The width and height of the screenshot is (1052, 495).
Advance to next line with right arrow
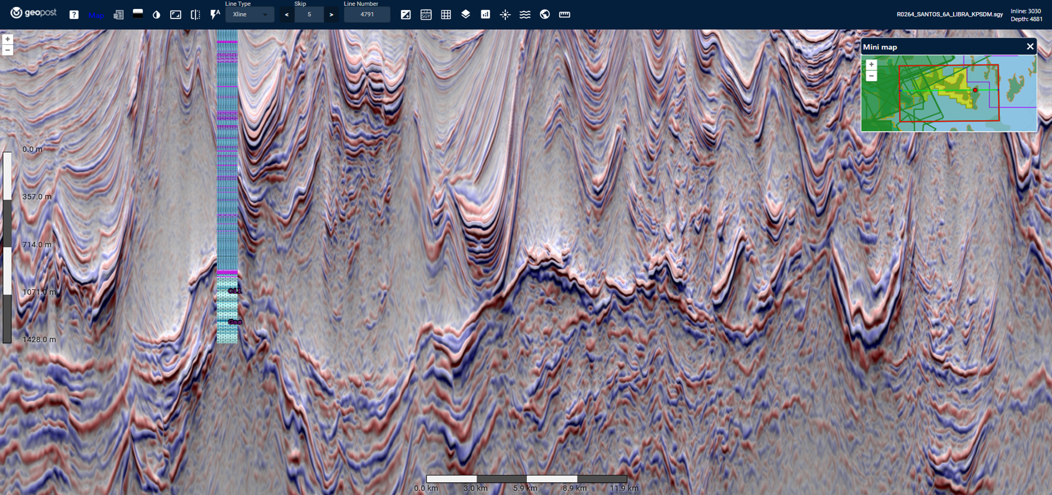331,15
